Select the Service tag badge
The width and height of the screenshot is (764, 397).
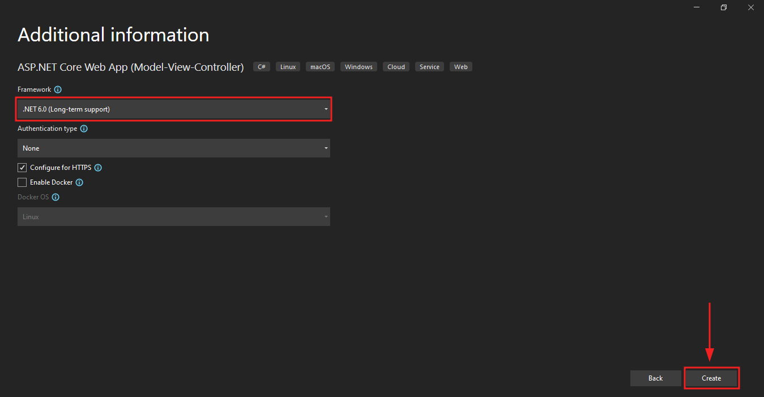(429, 66)
